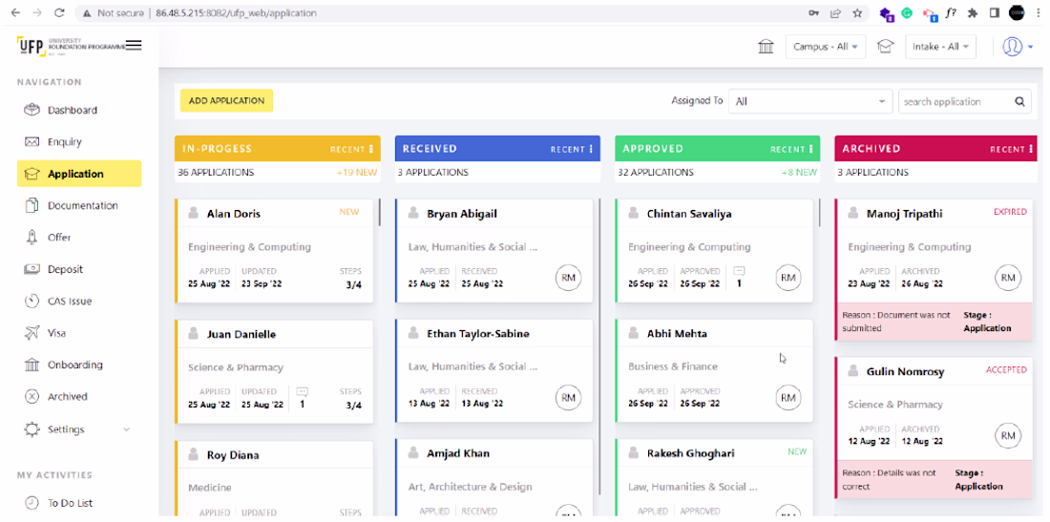The image size is (1050, 522).
Task: Go to Offer in the navigation
Action: 79,238
